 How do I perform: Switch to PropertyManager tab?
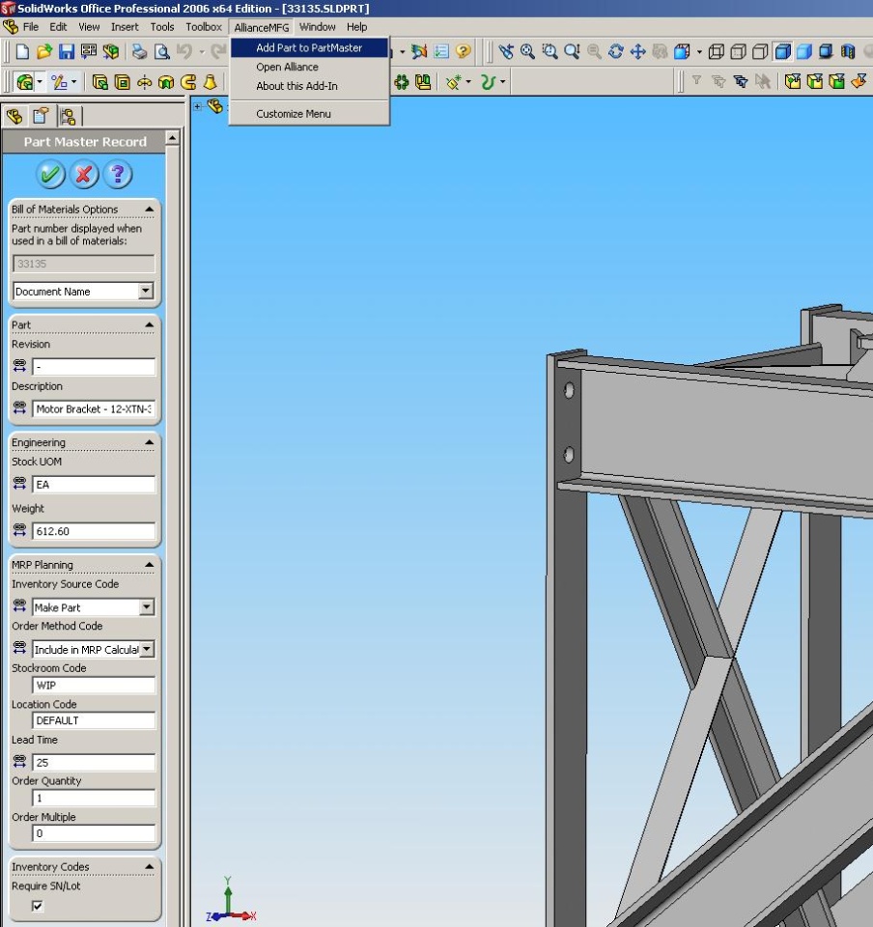tap(42, 116)
